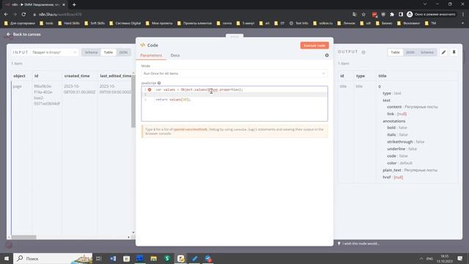Open the 'Soft Skills' bookmark folder
Image resolution: width=469 pixels, height=264 pixels.
pos(95,23)
